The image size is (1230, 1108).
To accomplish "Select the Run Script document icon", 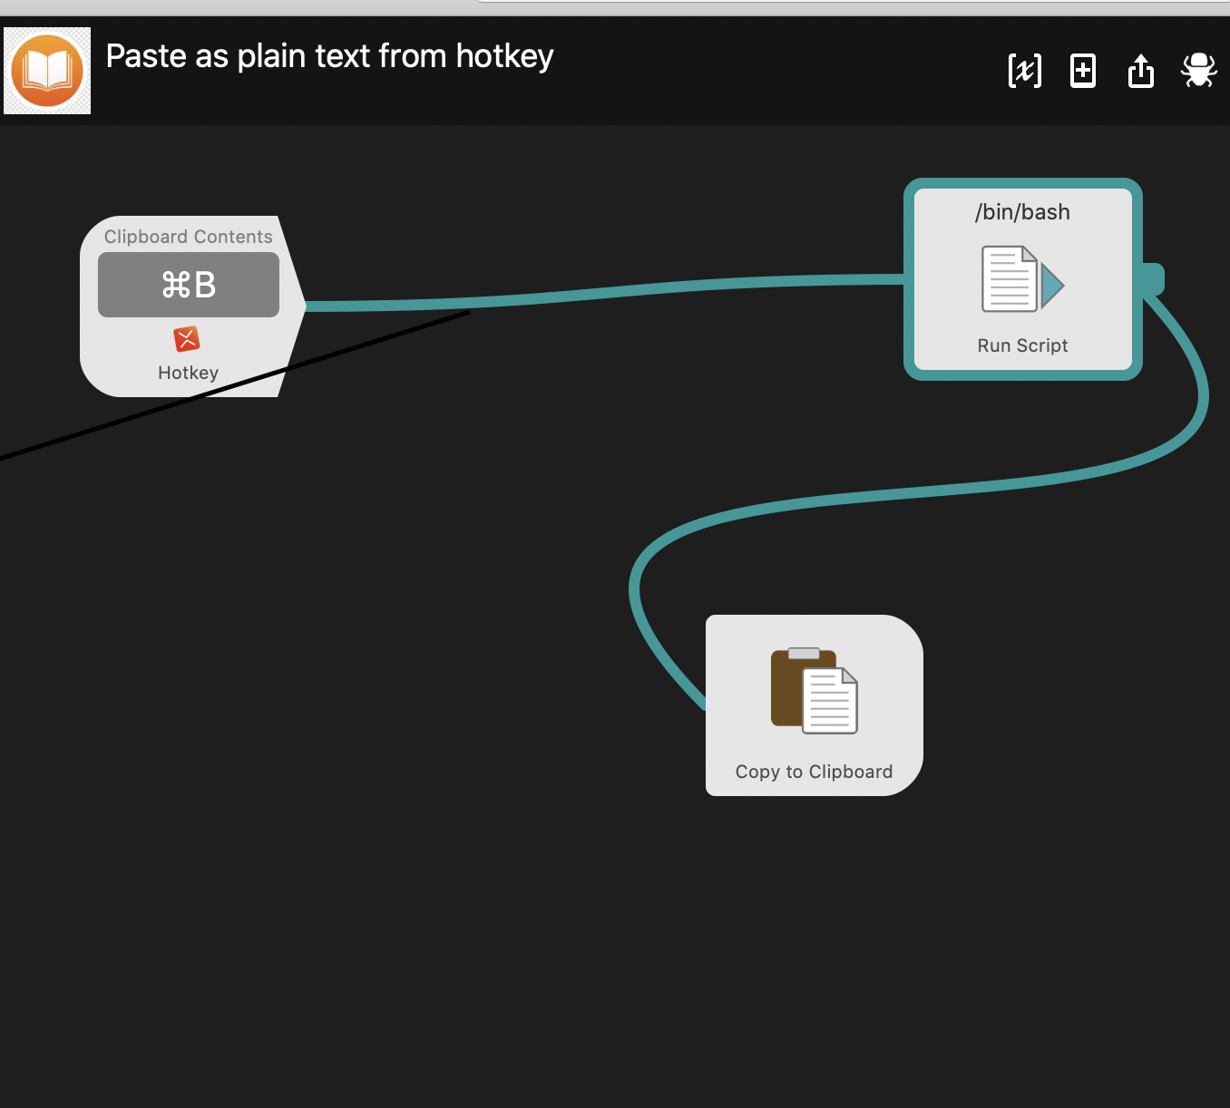I will [x=1010, y=279].
